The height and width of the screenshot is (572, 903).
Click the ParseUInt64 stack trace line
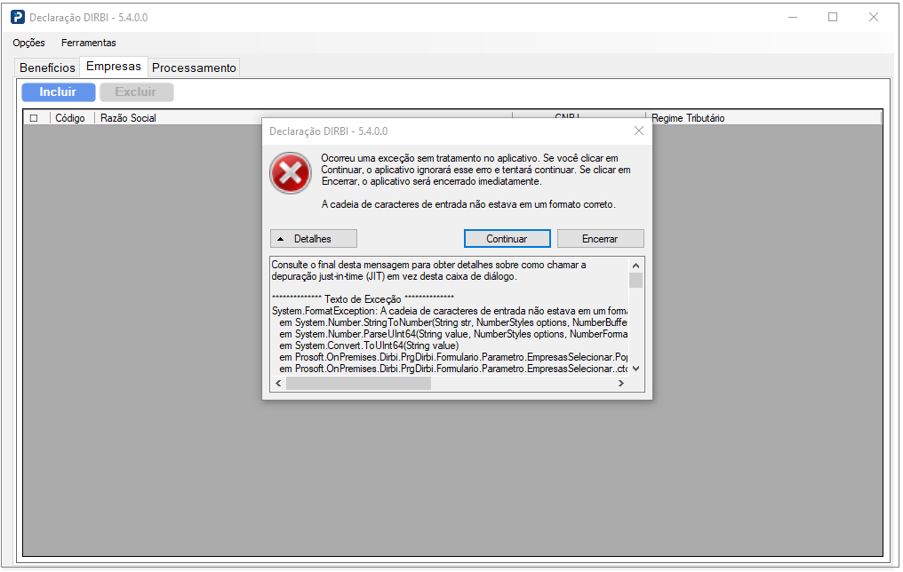453,334
